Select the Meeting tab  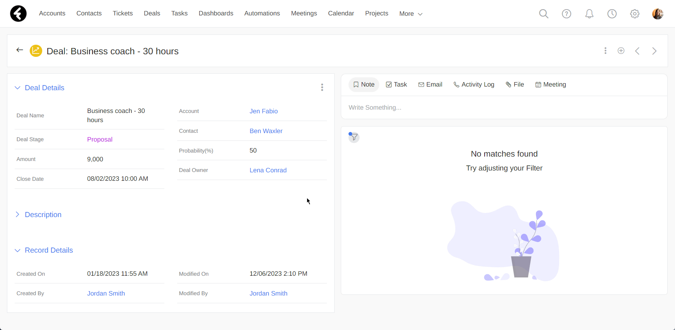click(x=551, y=85)
